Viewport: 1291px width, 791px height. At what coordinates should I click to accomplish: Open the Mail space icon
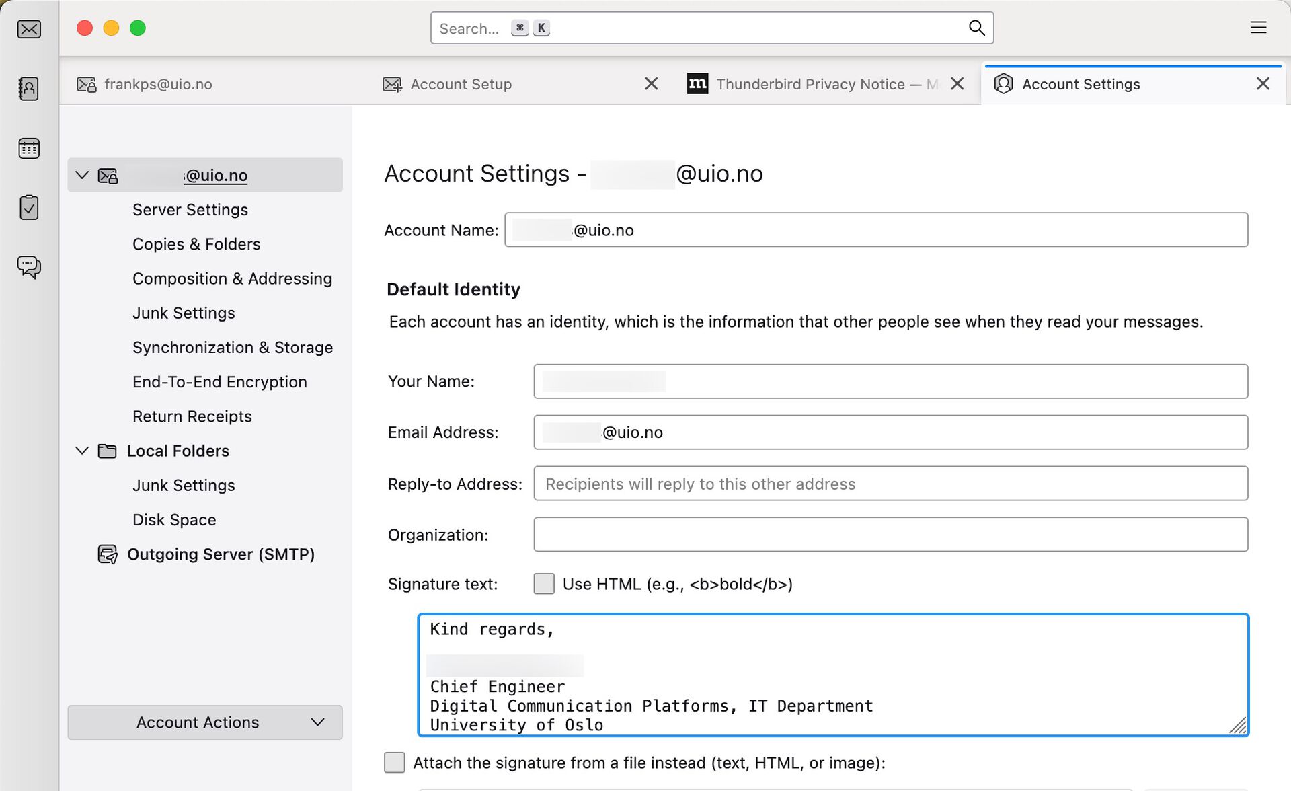29,29
